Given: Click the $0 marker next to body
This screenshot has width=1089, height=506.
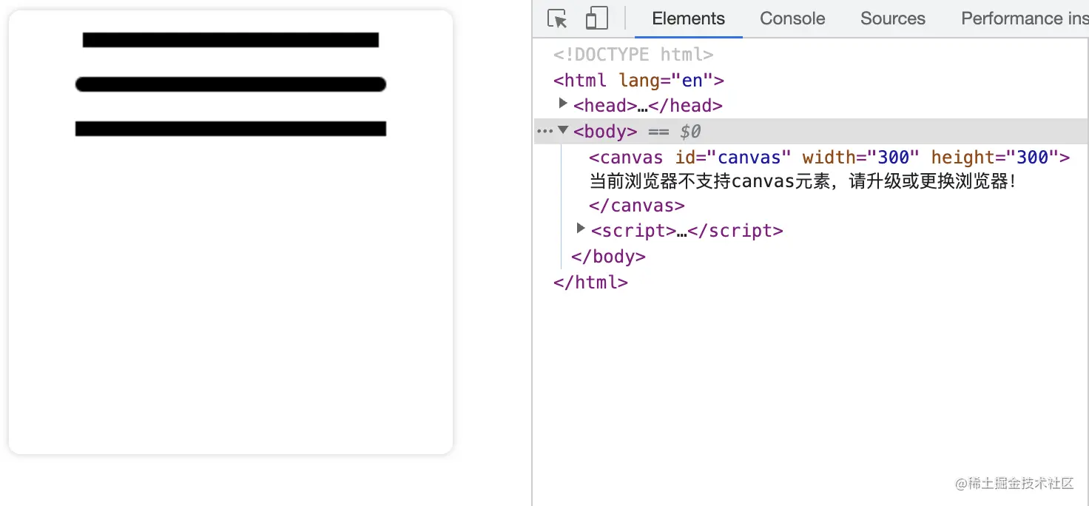Looking at the screenshot, I should click(690, 130).
